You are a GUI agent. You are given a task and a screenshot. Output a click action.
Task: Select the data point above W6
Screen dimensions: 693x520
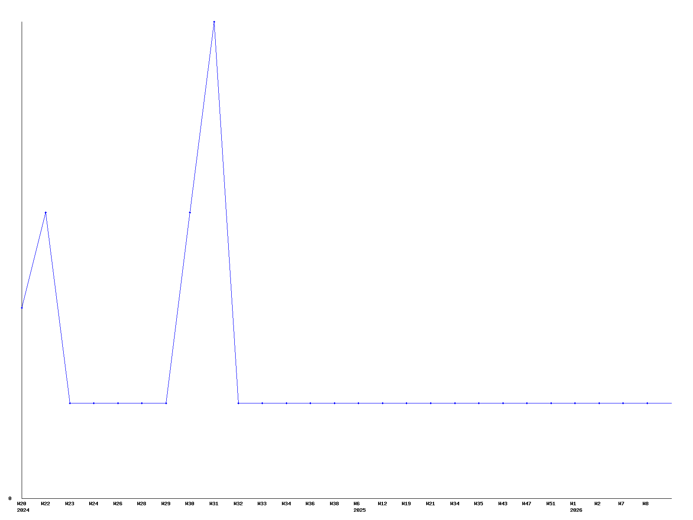[x=358, y=403]
